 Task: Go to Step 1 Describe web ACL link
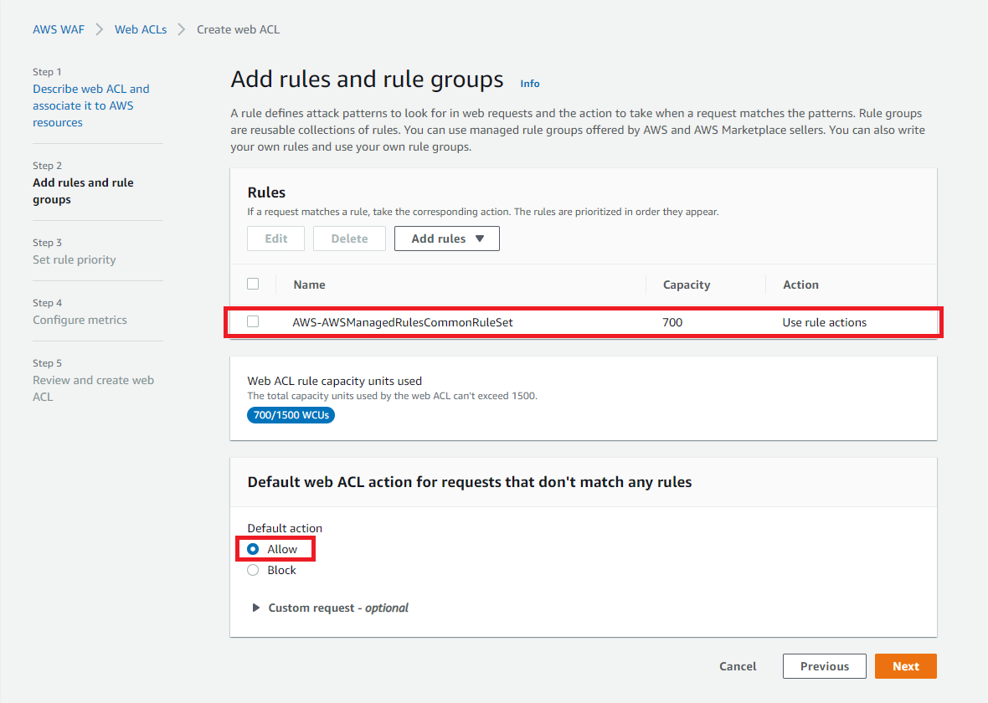[x=90, y=105]
